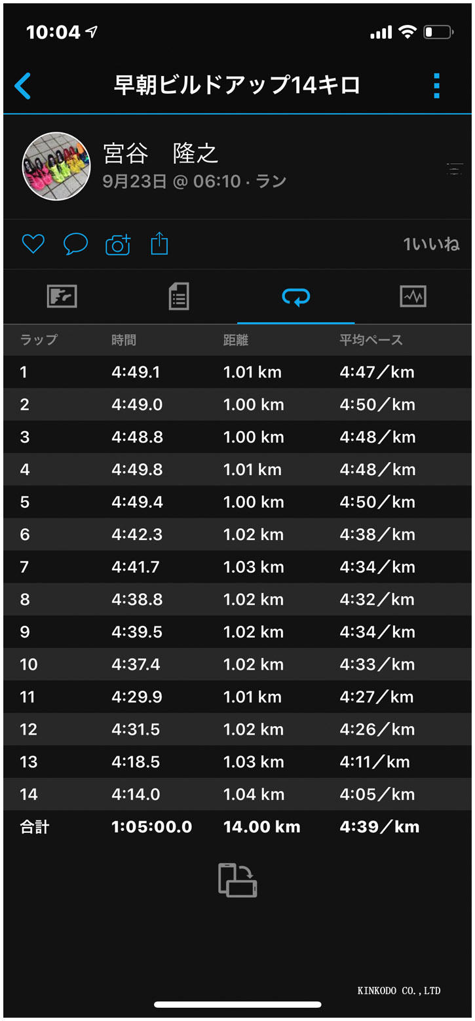Image resolution: width=475 pixels, height=1021 pixels.
Task: Tap the 合計 total summary row
Action: click(x=237, y=826)
